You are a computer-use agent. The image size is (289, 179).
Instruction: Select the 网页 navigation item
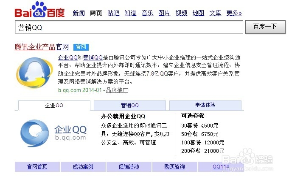[x=96, y=13]
